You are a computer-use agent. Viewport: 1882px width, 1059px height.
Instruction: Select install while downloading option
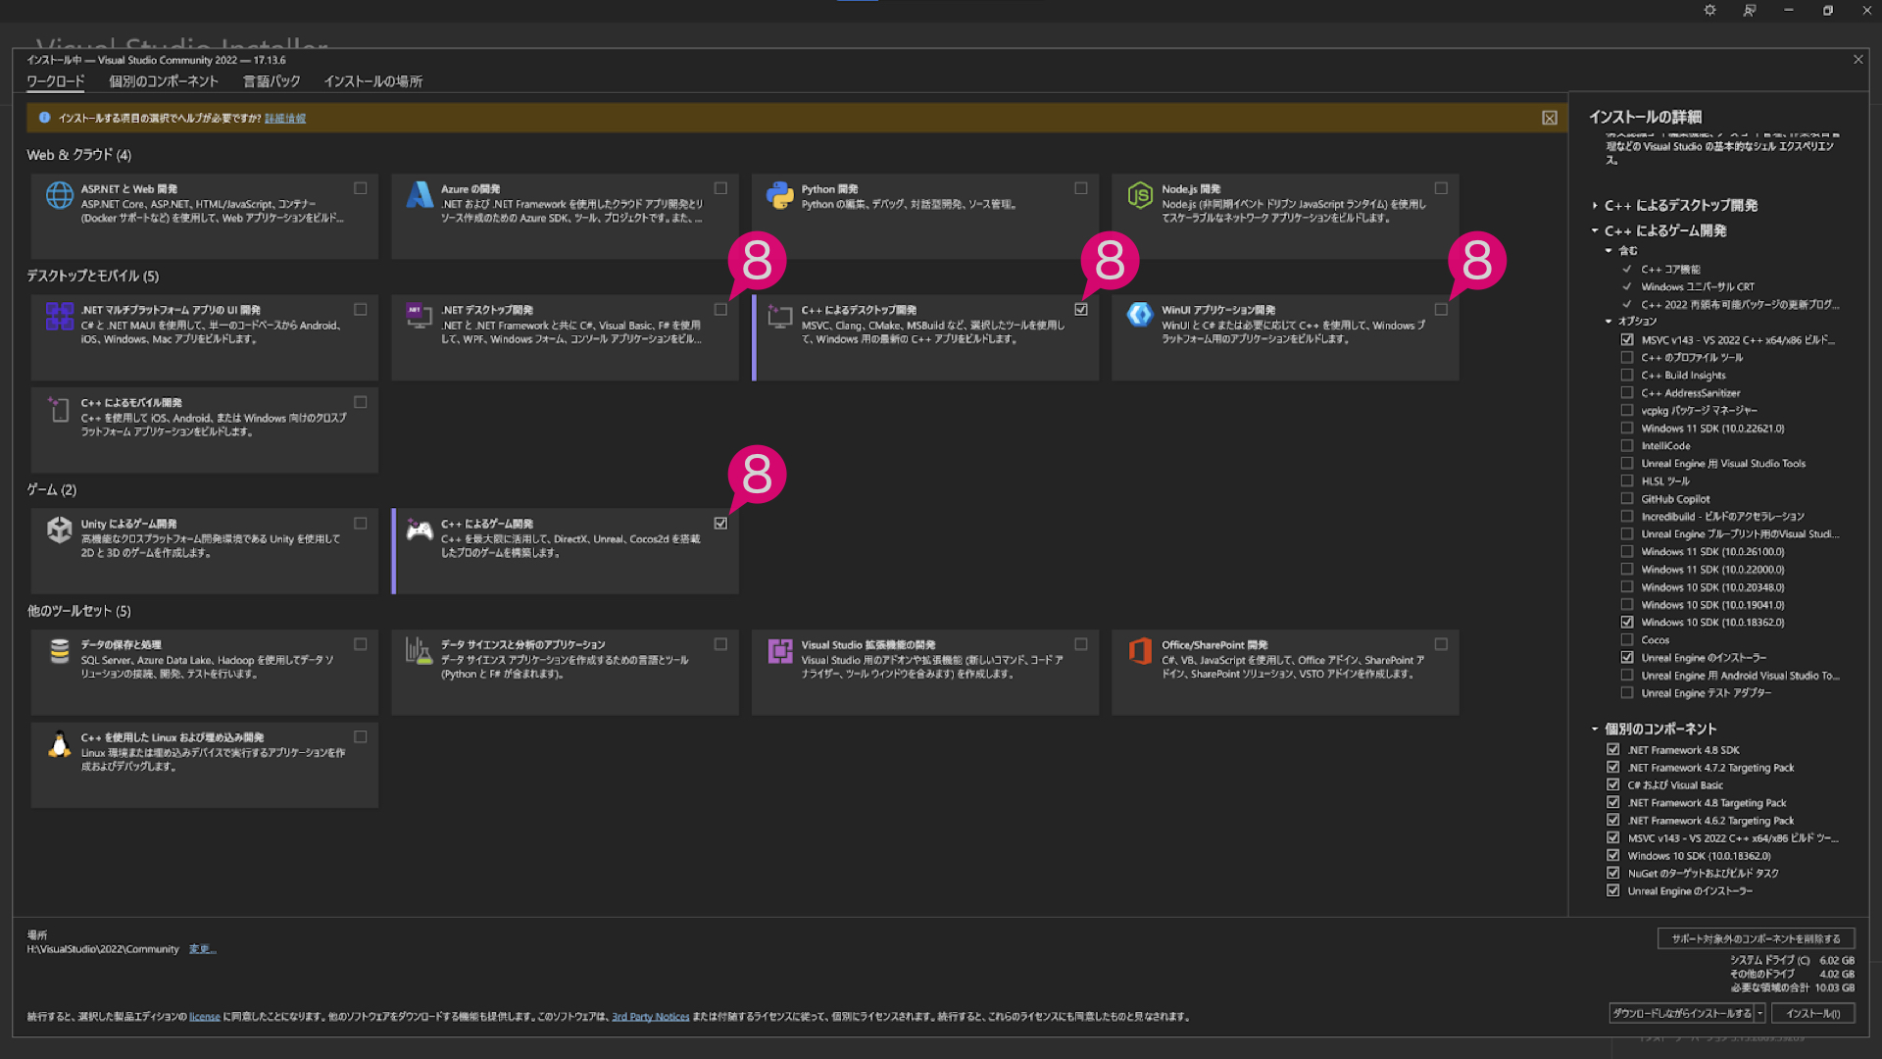point(1682,1013)
